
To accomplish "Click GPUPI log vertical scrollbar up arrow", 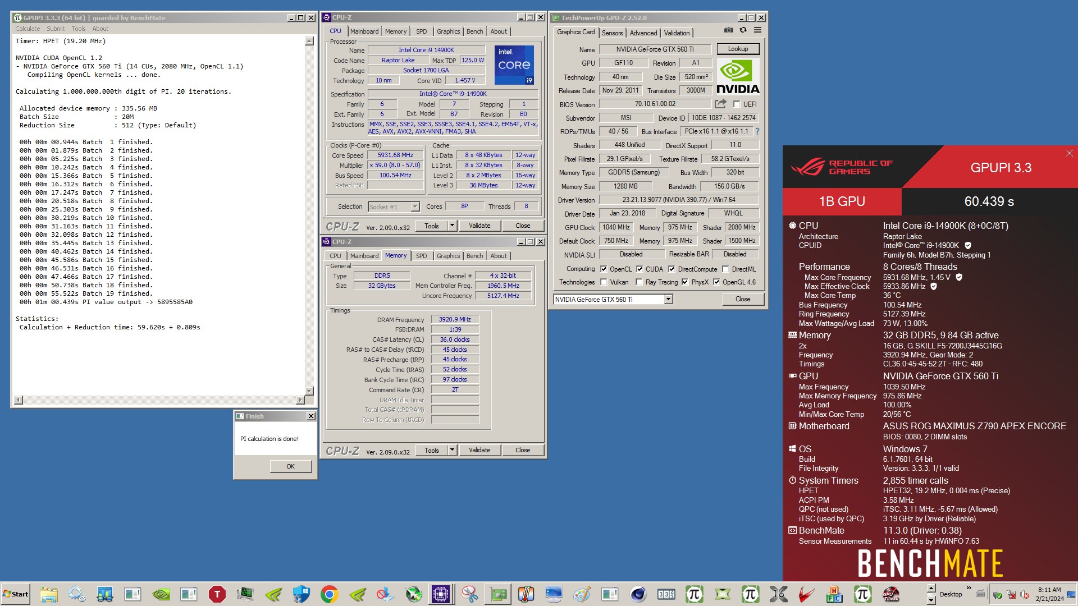I will pyautogui.click(x=309, y=41).
